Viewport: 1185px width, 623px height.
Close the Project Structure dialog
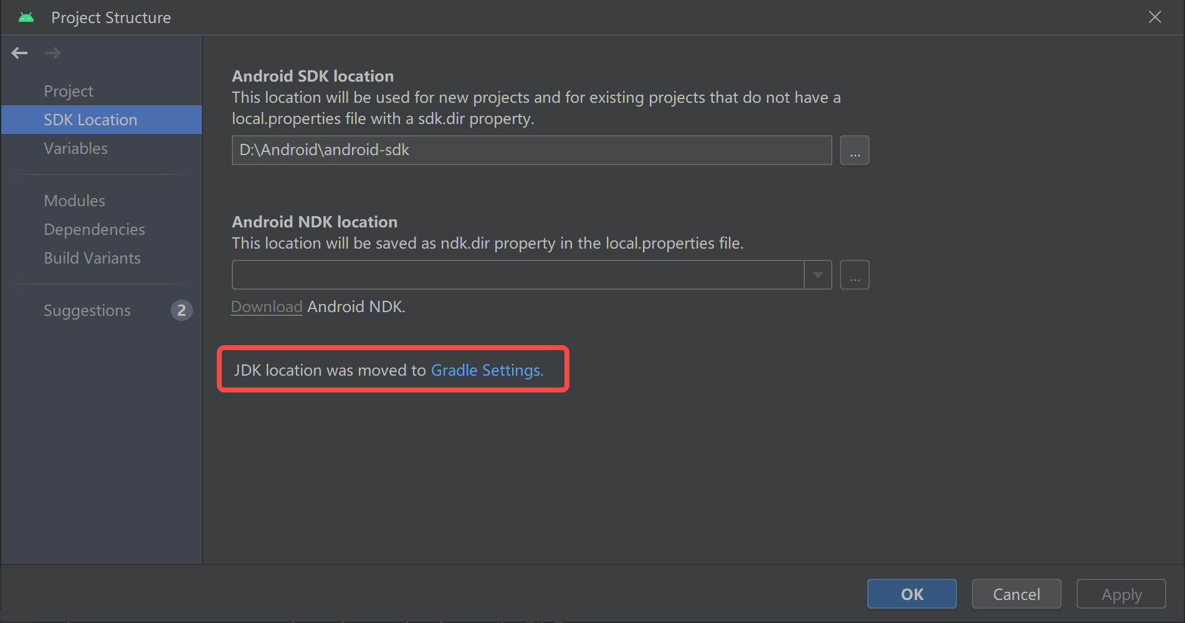pos(1155,17)
